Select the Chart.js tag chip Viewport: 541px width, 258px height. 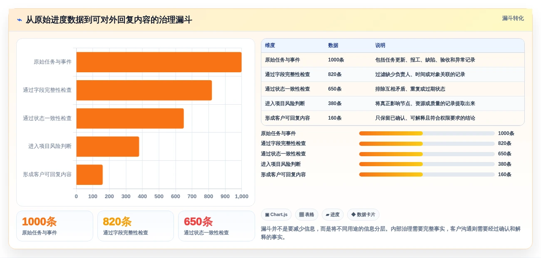[276, 215]
